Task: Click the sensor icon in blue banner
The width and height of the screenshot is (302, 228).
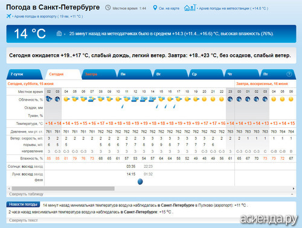Action: click(x=59, y=33)
